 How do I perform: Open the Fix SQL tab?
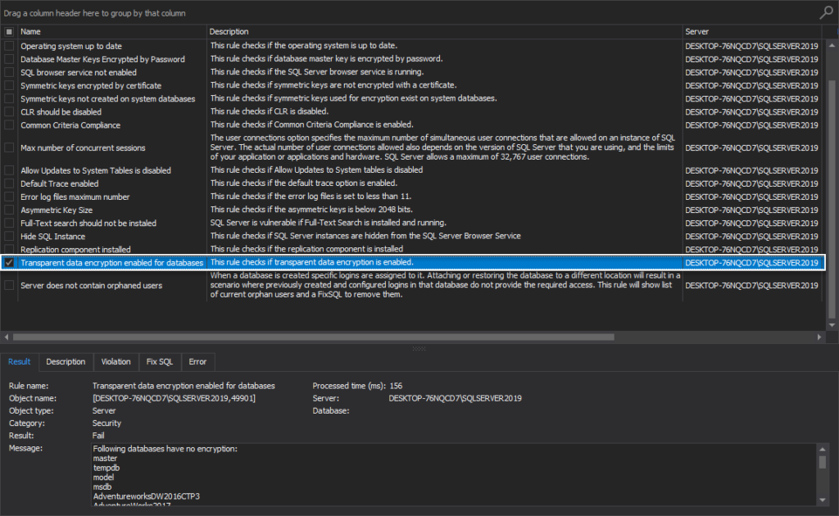tap(159, 361)
